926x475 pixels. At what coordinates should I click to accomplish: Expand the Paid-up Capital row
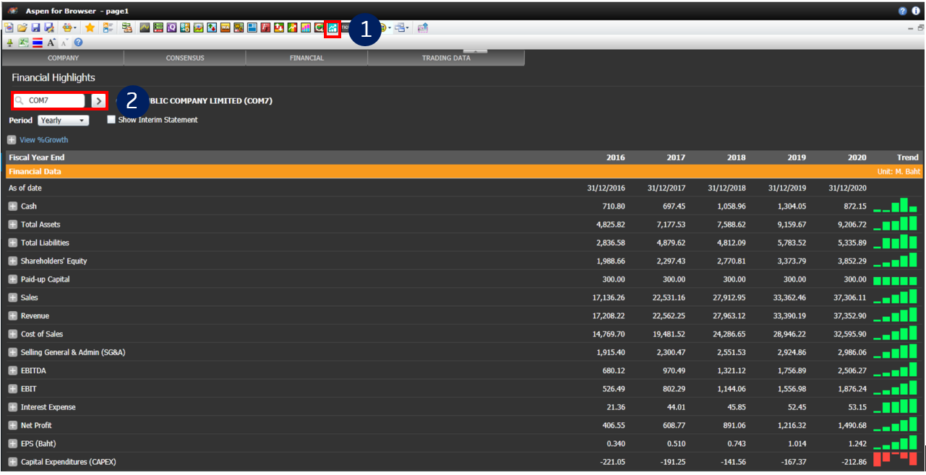point(12,279)
